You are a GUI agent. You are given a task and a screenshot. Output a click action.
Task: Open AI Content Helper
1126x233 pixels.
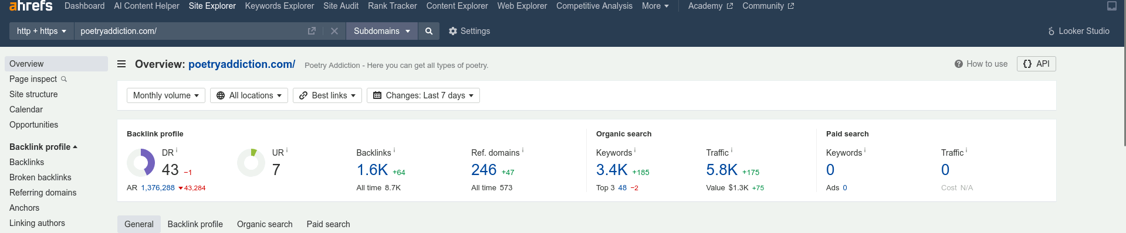pyautogui.click(x=147, y=6)
